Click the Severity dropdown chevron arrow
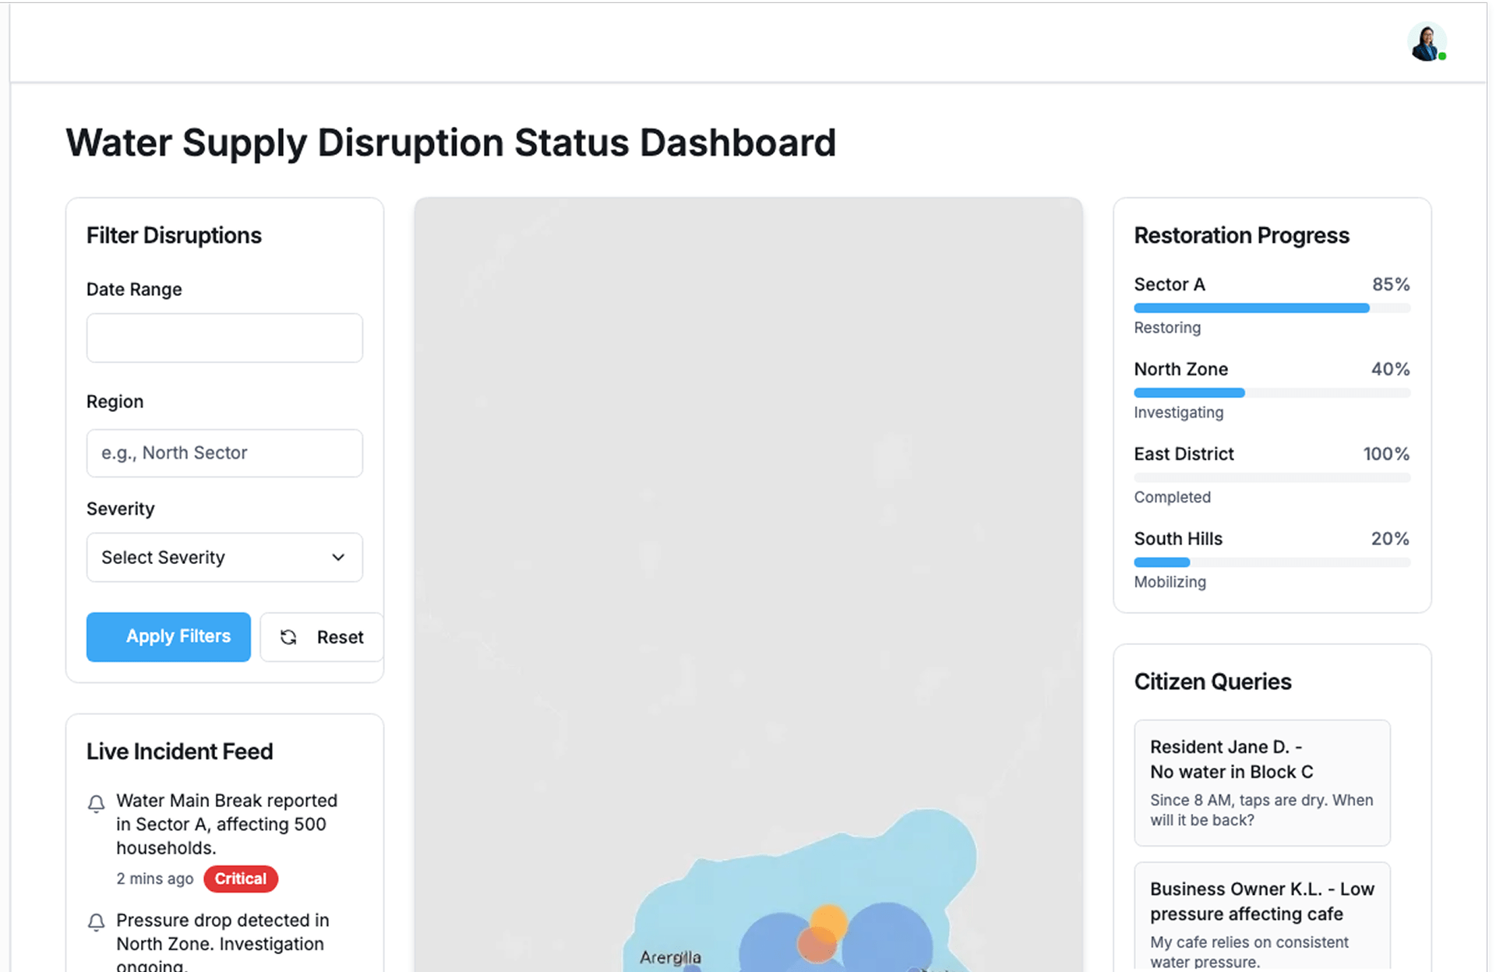The height and width of the screenshot is (972, 1496). 338,558
